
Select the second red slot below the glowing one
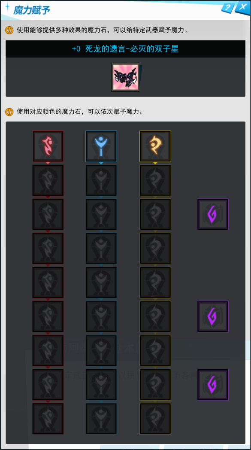[48, 214]
